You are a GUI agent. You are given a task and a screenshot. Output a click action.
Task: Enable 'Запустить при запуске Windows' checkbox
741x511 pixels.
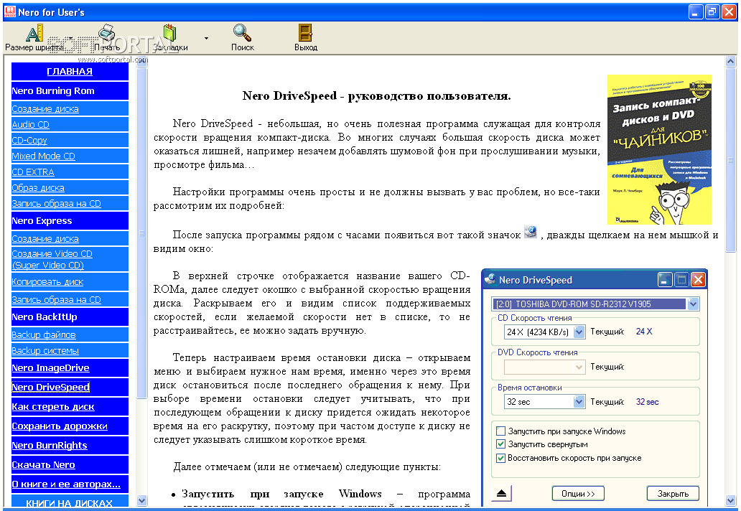point(501,431)
